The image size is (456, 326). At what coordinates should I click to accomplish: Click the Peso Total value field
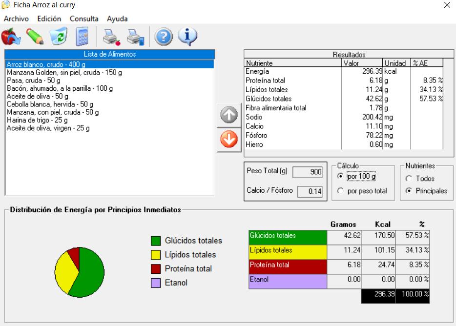(x=310, y=172)
